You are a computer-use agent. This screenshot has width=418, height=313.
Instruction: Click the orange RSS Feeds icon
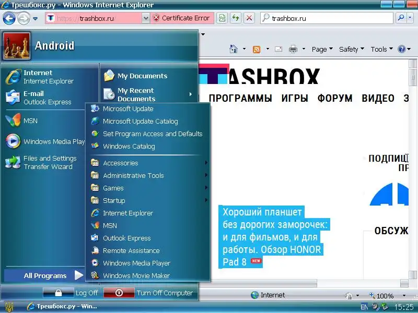coord(257,50)
